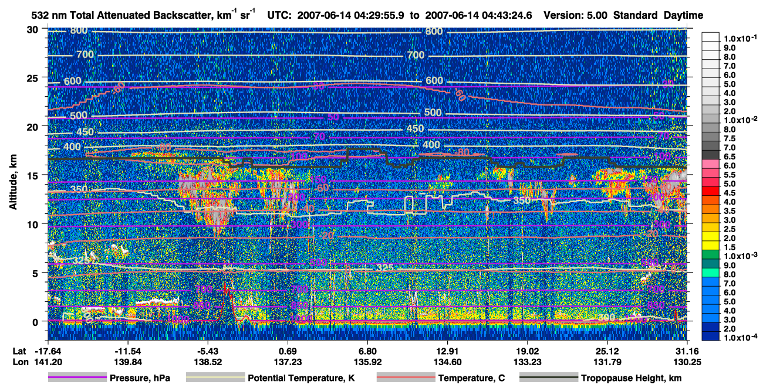Click the 1.0x10-2 colorbar label
This screenshot has width=763, height=391.
741,120
